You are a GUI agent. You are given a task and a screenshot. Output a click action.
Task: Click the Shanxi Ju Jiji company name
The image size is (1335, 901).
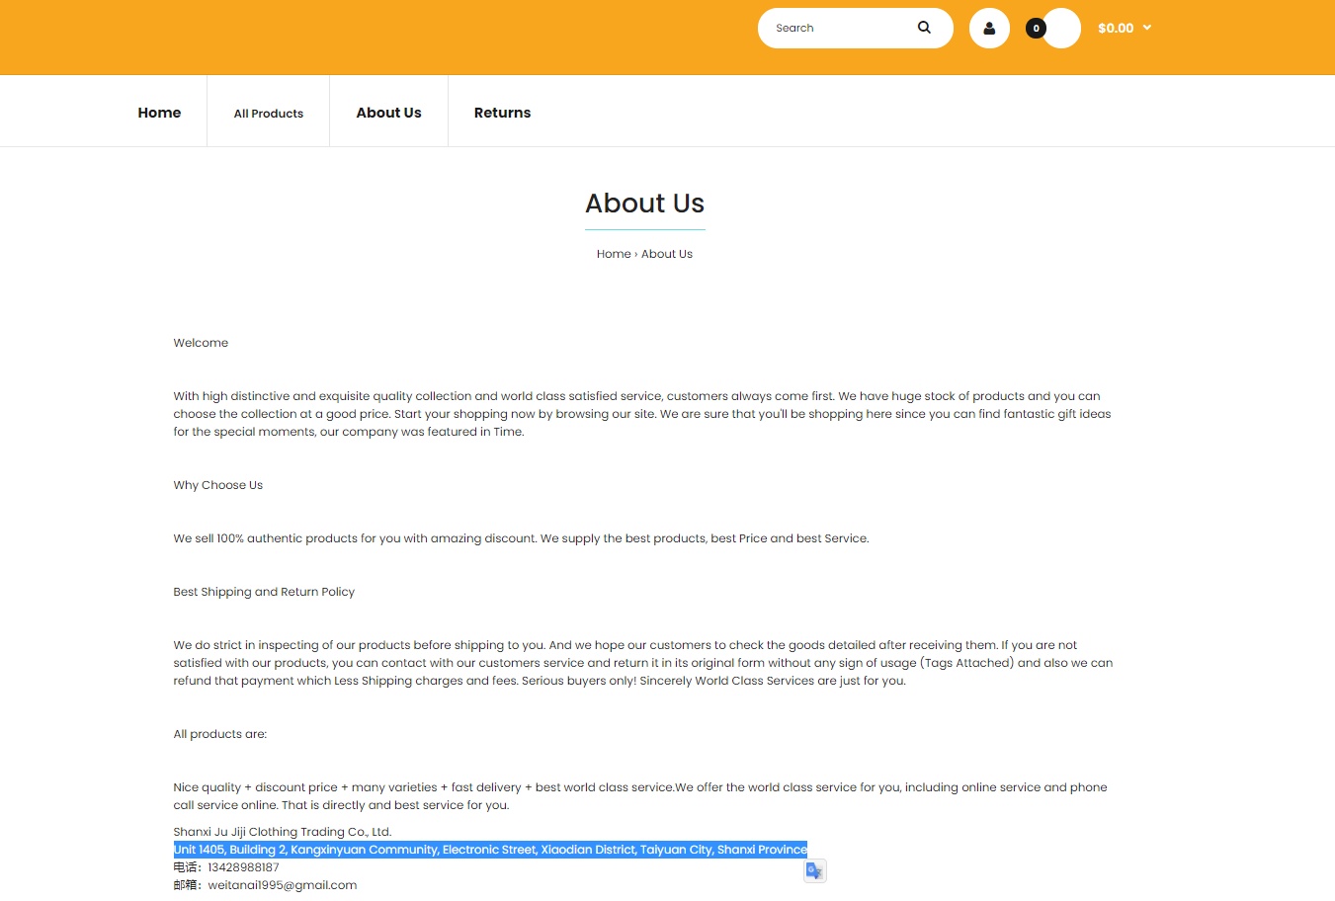(283, 832)
